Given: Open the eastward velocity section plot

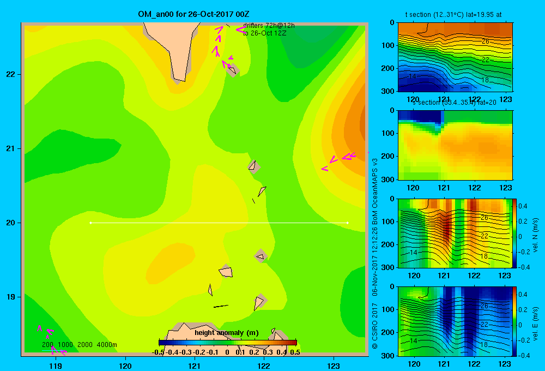Looking at the screenshot, I should tap(455, 321).
